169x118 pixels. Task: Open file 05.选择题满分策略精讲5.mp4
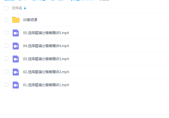(46, 33)
